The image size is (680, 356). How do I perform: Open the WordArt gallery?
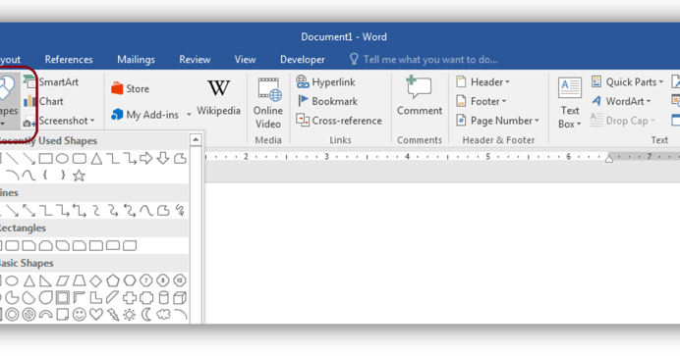point(621,101)
